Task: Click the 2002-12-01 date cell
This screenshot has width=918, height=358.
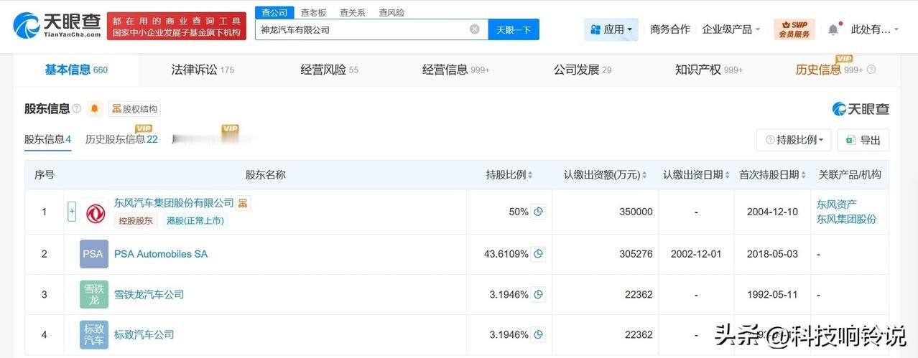Action: (x=696, y=254)
